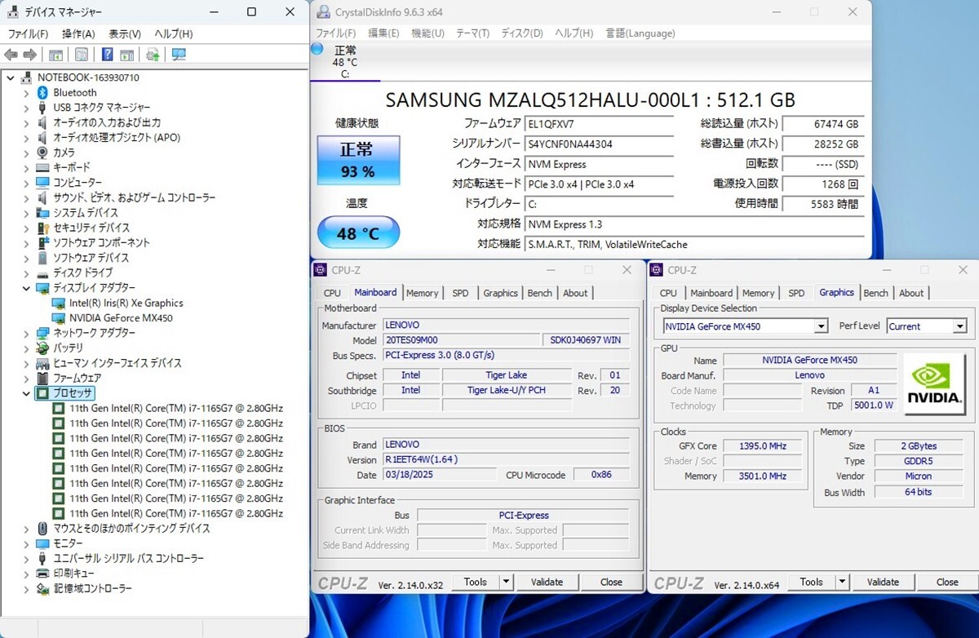
Task: Click the keyboard (キーボード) category icon
Action: 43,167
